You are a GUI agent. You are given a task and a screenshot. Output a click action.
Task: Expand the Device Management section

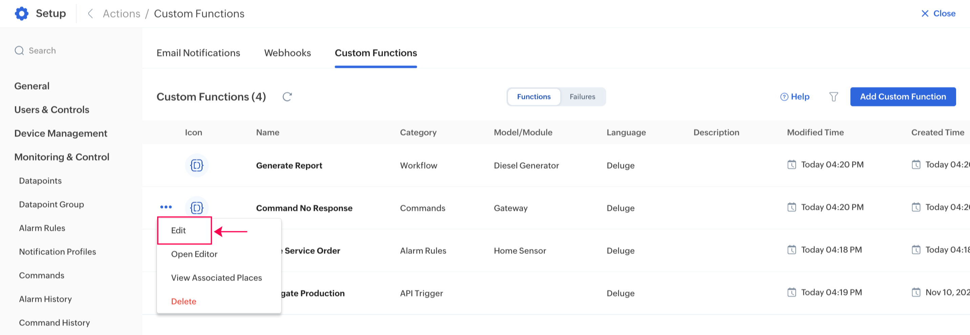pyautogui.click(x=61, y=133)
